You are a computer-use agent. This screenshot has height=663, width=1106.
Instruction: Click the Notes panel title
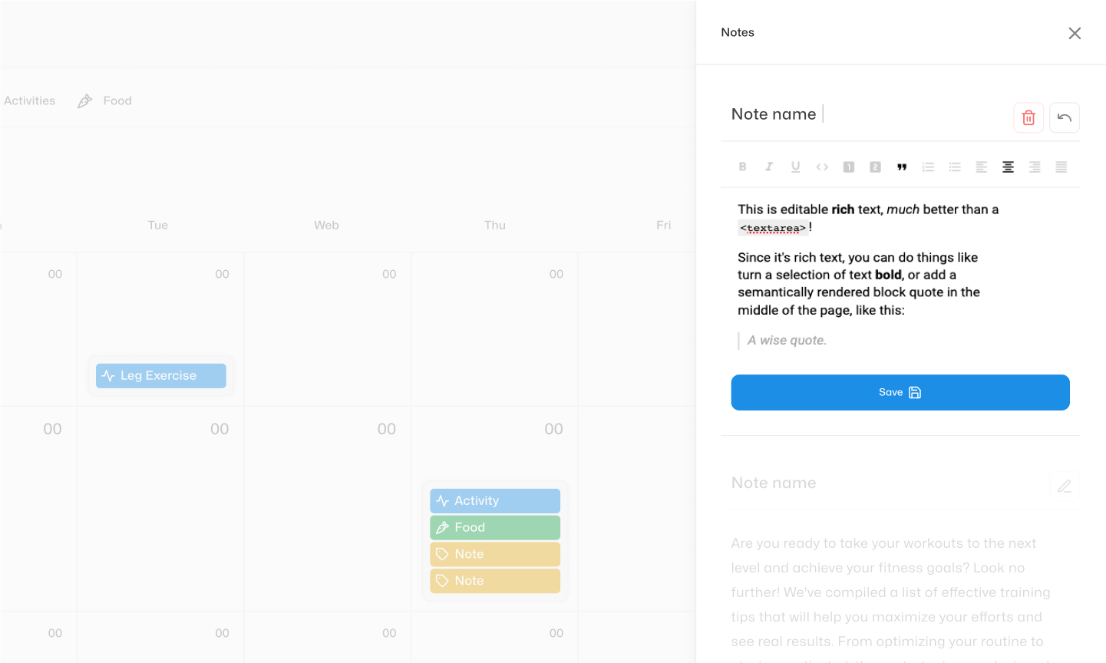[x=738, y=32]
